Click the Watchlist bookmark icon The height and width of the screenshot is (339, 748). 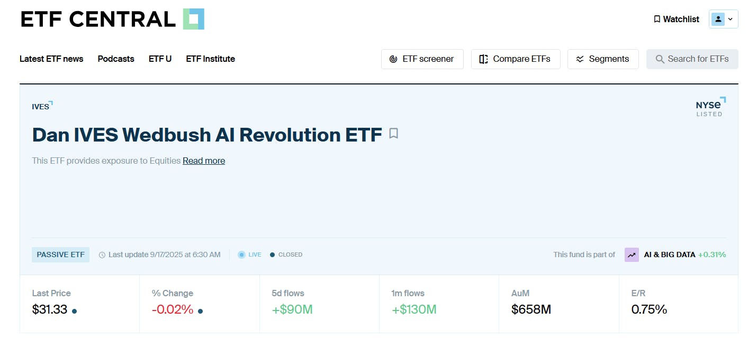(656, 19)
